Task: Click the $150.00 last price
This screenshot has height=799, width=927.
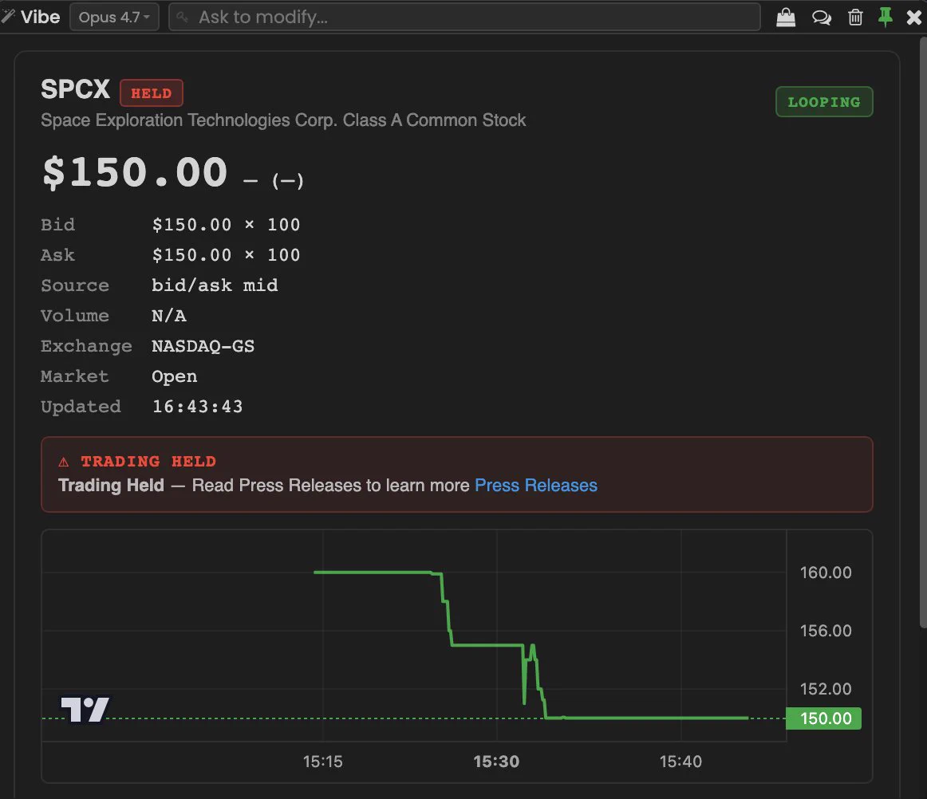Action: click(135, 172)
